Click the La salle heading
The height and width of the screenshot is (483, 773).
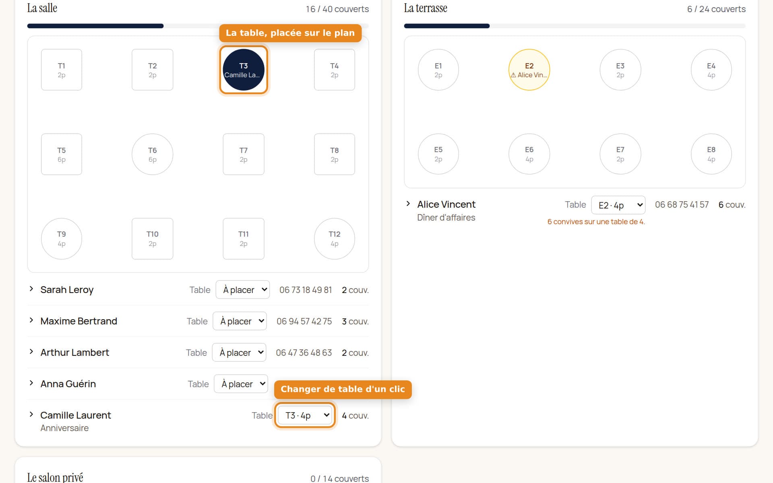pyautogui.click(x=42, y=8)
